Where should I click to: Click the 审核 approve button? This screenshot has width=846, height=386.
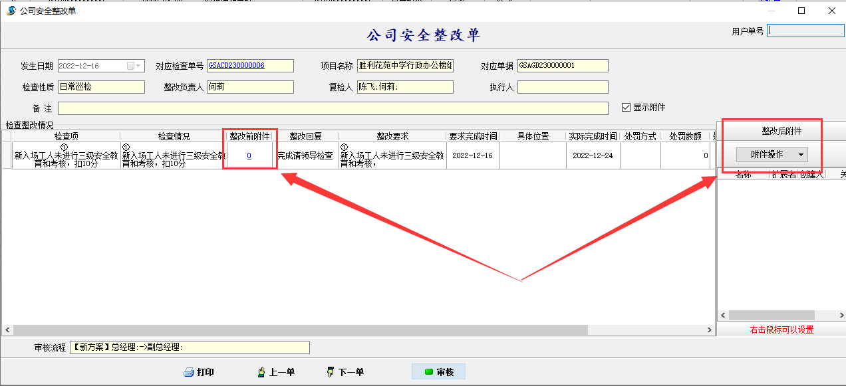click(439, 372)
